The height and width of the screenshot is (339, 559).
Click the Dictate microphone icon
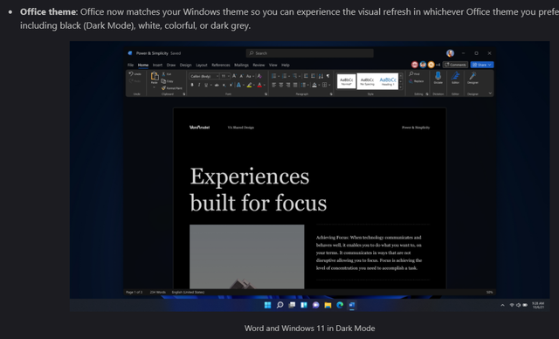pyautogui.click(x=438, y=75)
